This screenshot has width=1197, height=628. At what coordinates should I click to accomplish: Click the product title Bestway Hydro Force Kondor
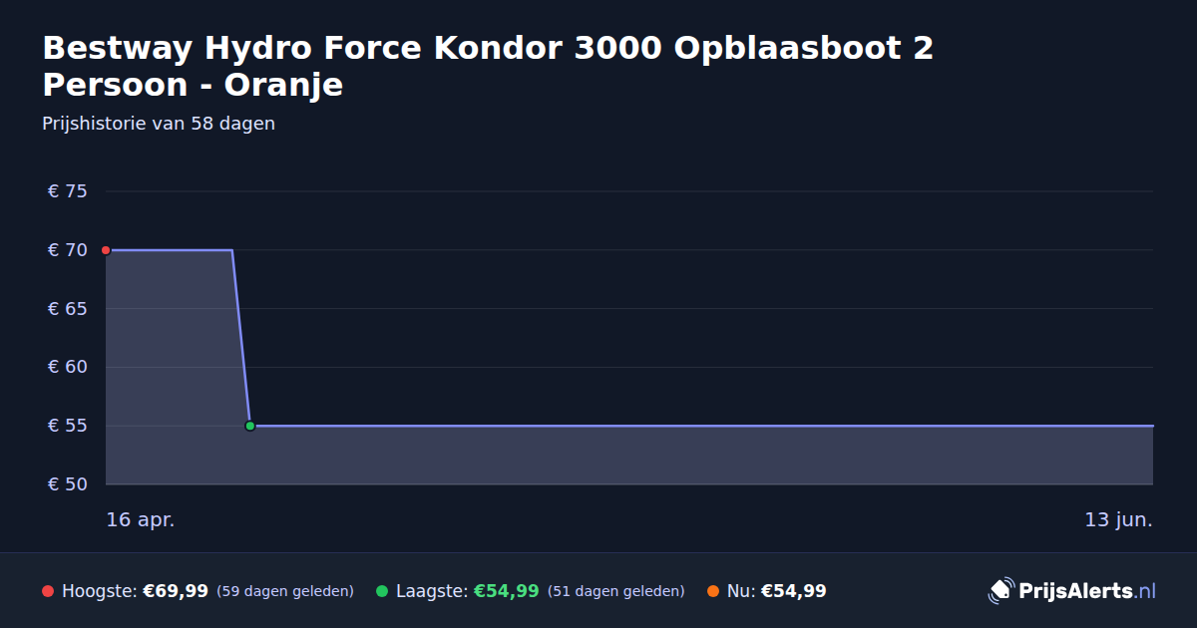(x=488, y=66)
